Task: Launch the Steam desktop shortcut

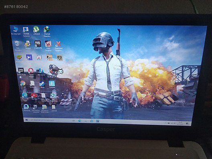Action: 42,84
